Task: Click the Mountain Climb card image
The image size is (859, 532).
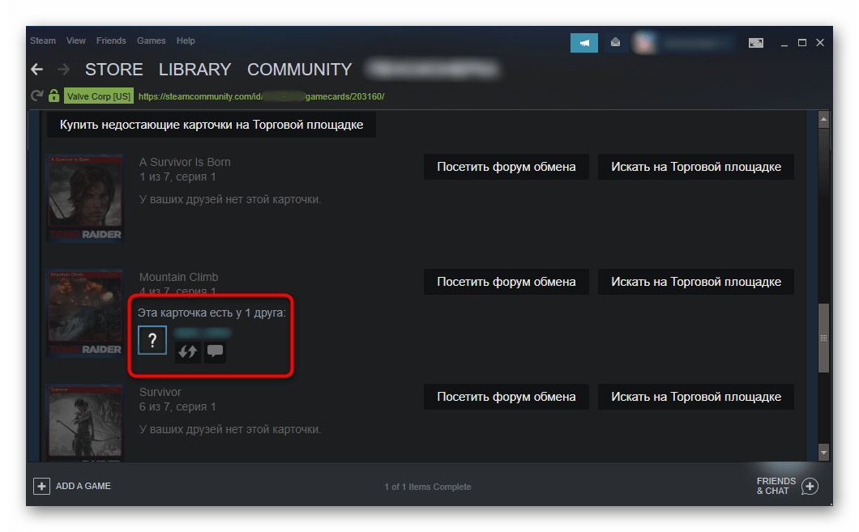Action: [x=85, y=313]
